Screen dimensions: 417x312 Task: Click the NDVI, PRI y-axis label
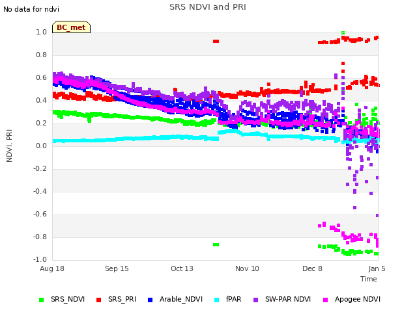click(x=9, y=146)
